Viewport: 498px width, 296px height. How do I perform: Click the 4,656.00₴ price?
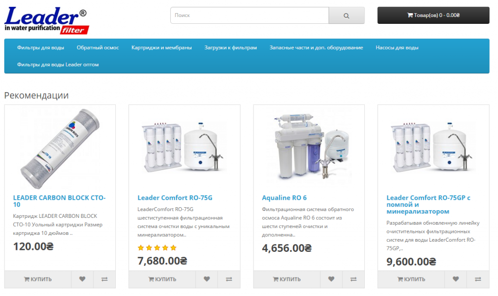pos(287,248)
